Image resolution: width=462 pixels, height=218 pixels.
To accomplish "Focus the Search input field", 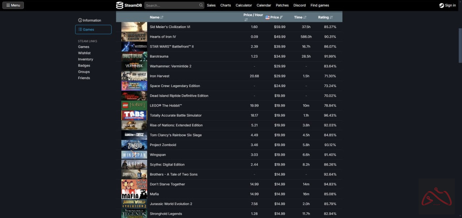I will (x=171, y=5).
